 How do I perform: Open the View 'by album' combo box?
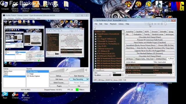[x=103, y=75]
